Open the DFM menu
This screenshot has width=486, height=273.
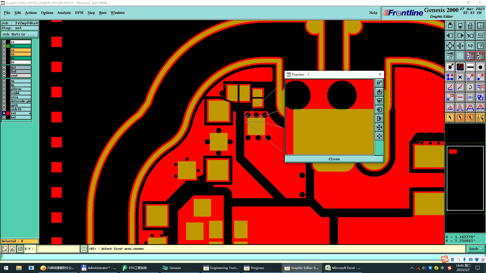point(79,13)
